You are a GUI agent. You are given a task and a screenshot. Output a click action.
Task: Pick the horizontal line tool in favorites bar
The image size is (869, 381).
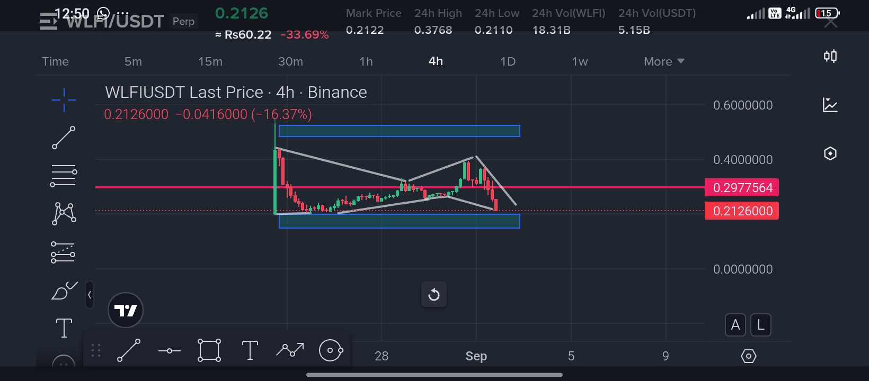(x=170, y=351)
